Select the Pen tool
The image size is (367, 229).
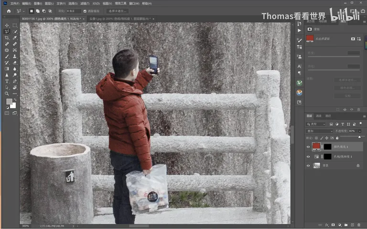point(15,81)
